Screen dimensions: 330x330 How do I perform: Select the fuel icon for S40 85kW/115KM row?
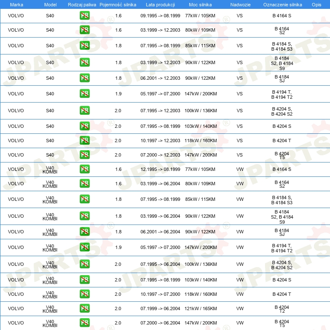pos(84,46)
